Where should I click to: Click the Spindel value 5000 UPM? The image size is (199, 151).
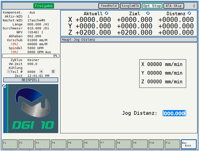[x=35, y=48]
